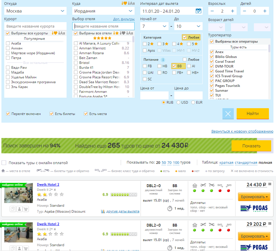Switch table view to стандартная
This screenshot has height=251, width=276.
pyautogui.click(x=246, y=163)
